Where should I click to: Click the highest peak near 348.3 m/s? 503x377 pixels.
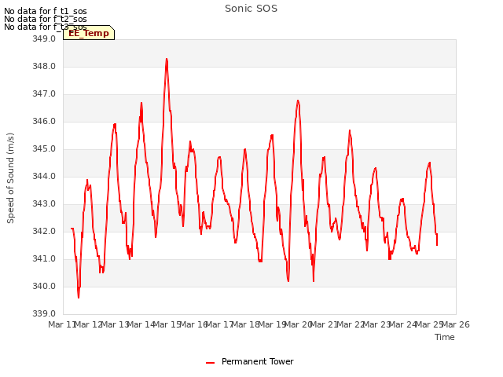coord(167,60)
